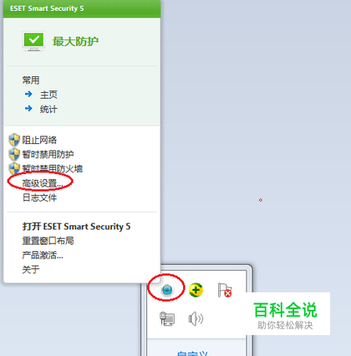Click the blue arrow beside 统计
The width and height of the screenshot is (351, 356).
tap(28, 108)
